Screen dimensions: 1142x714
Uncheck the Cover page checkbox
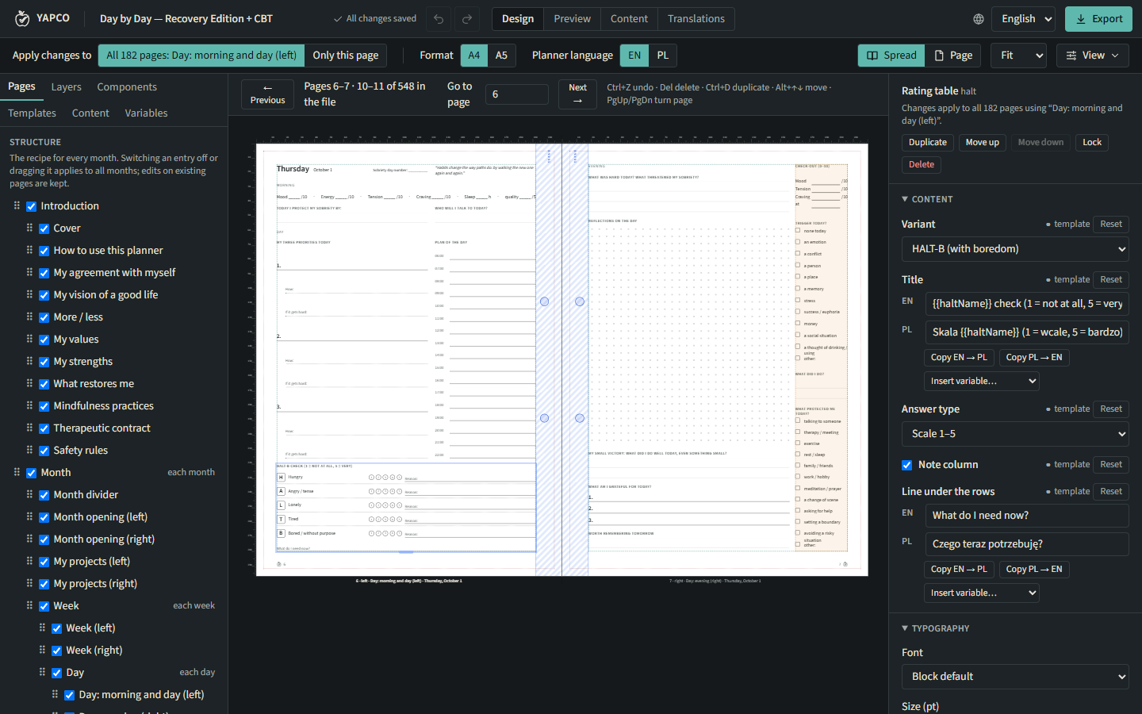pos(44,228)
